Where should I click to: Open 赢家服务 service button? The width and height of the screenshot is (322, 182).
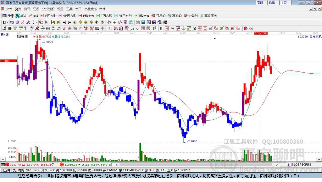pyautogui.click(x=208, y=16)
